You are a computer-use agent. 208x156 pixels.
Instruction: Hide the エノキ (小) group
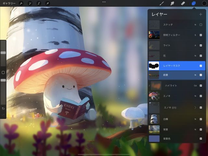[x=201, y=108]
